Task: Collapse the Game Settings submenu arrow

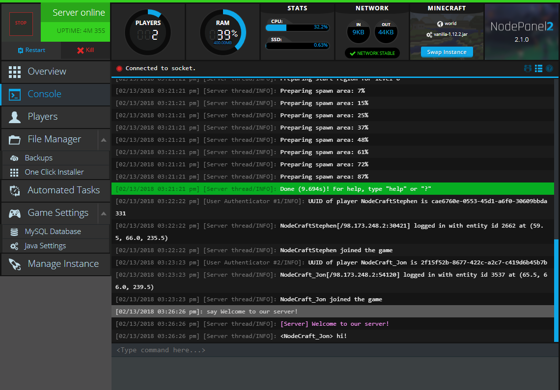Action: (x=104, y=213)
